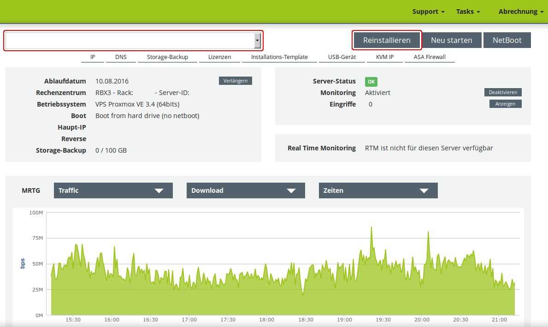Open the Storage-Backup tab

tap(167, 57)
